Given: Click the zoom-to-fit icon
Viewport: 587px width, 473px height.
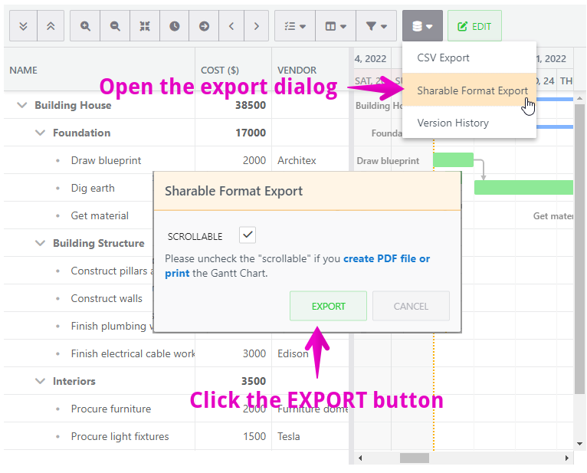Looking at the screenshot, I should 145,26.
